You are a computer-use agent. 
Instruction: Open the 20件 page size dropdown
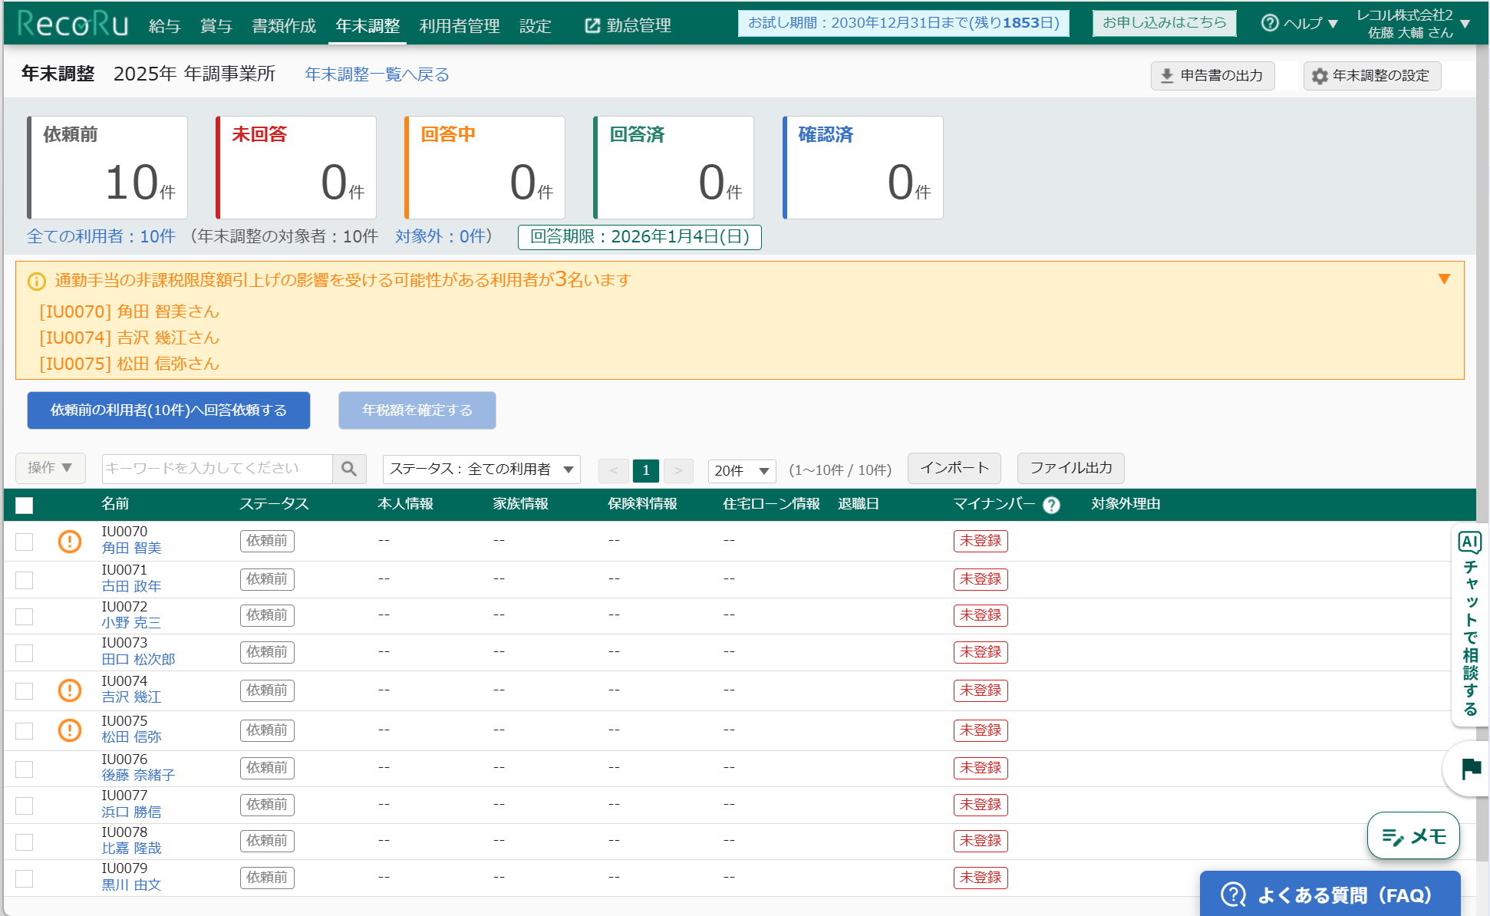(741, 470)
